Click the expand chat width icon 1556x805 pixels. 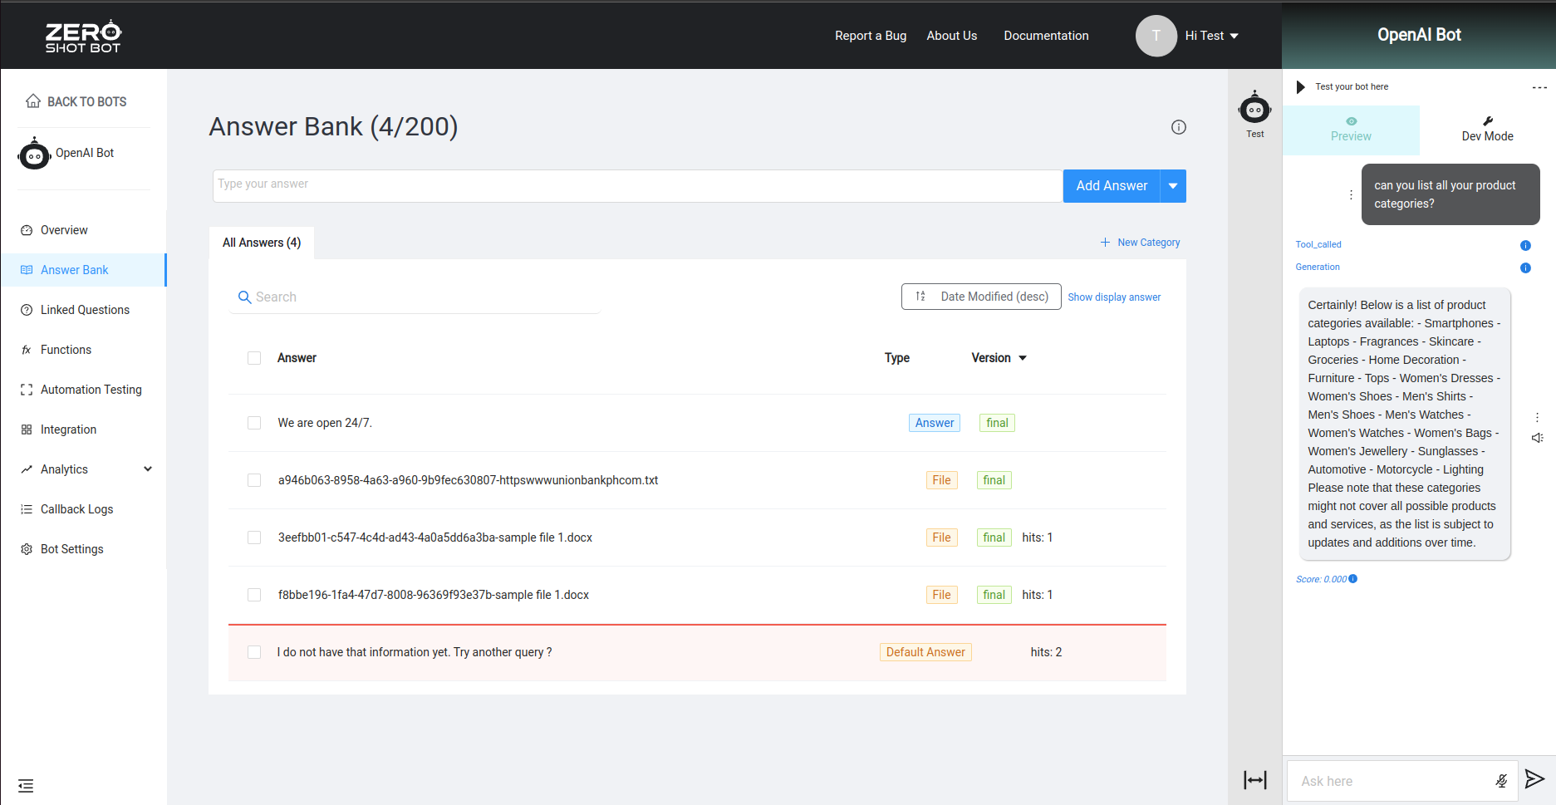pos(1254,779)
